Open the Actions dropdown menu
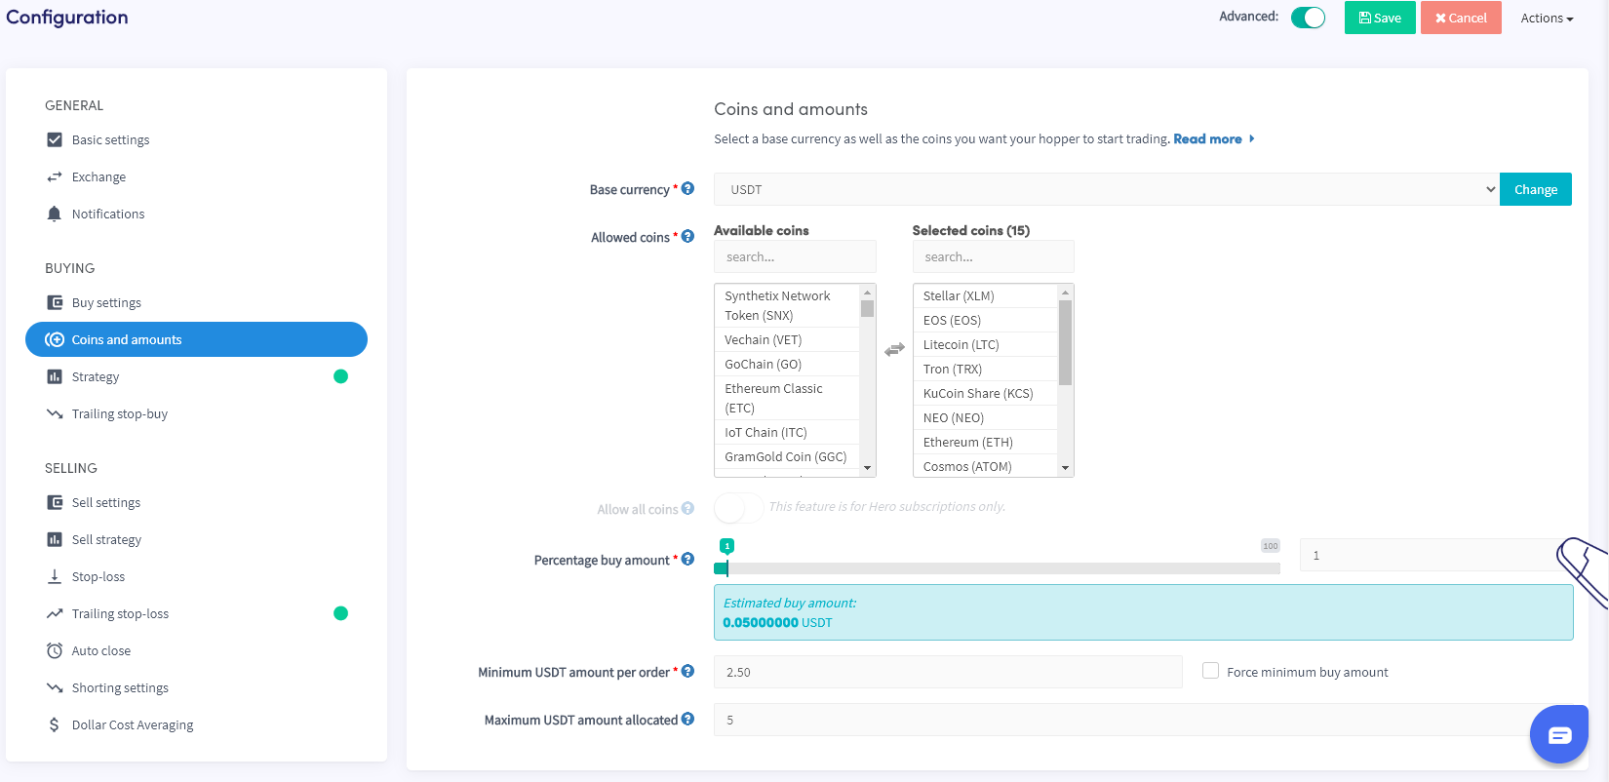1609x782 pixels. (1547, 18)
